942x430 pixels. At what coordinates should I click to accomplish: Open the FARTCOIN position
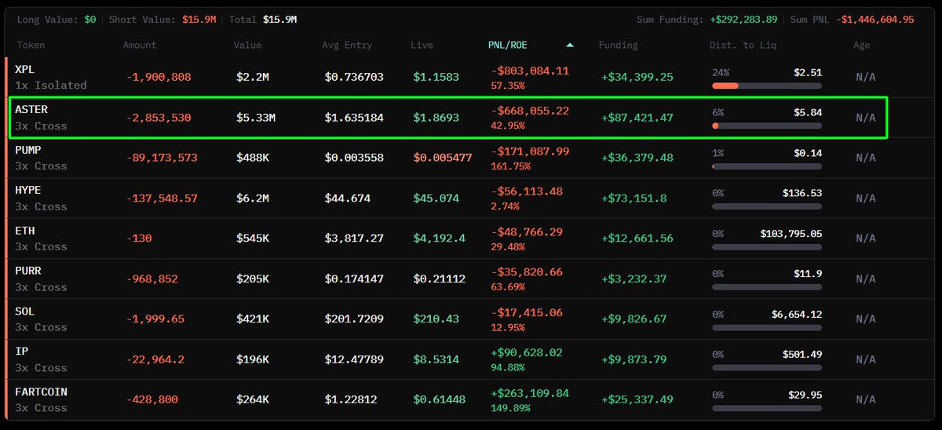point(41,392)
